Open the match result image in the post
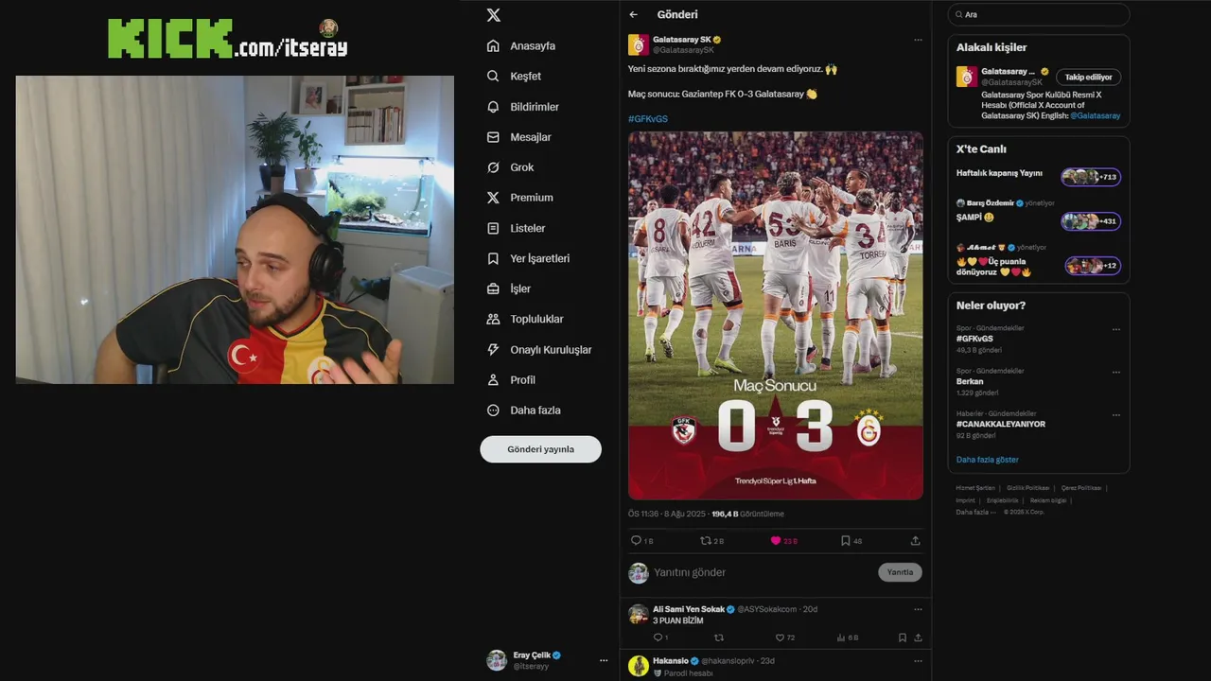 [776, 315]
